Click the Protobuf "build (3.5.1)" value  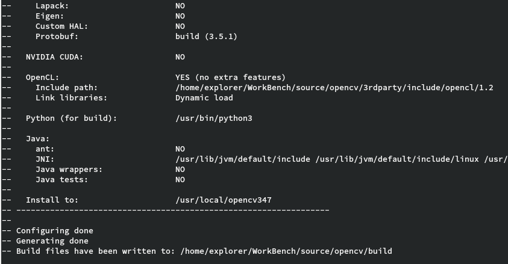pyautogui.click(x=206, y=37)
